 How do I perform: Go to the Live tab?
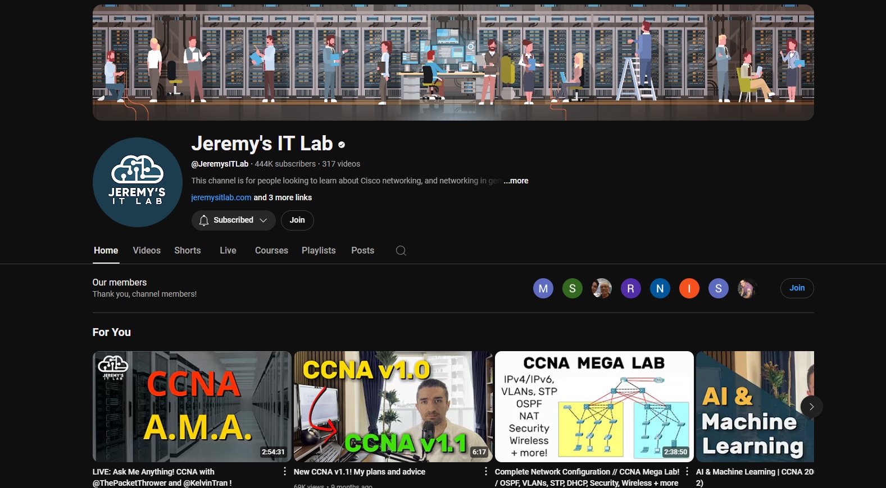pyautogui.click(x=228, y=251)
